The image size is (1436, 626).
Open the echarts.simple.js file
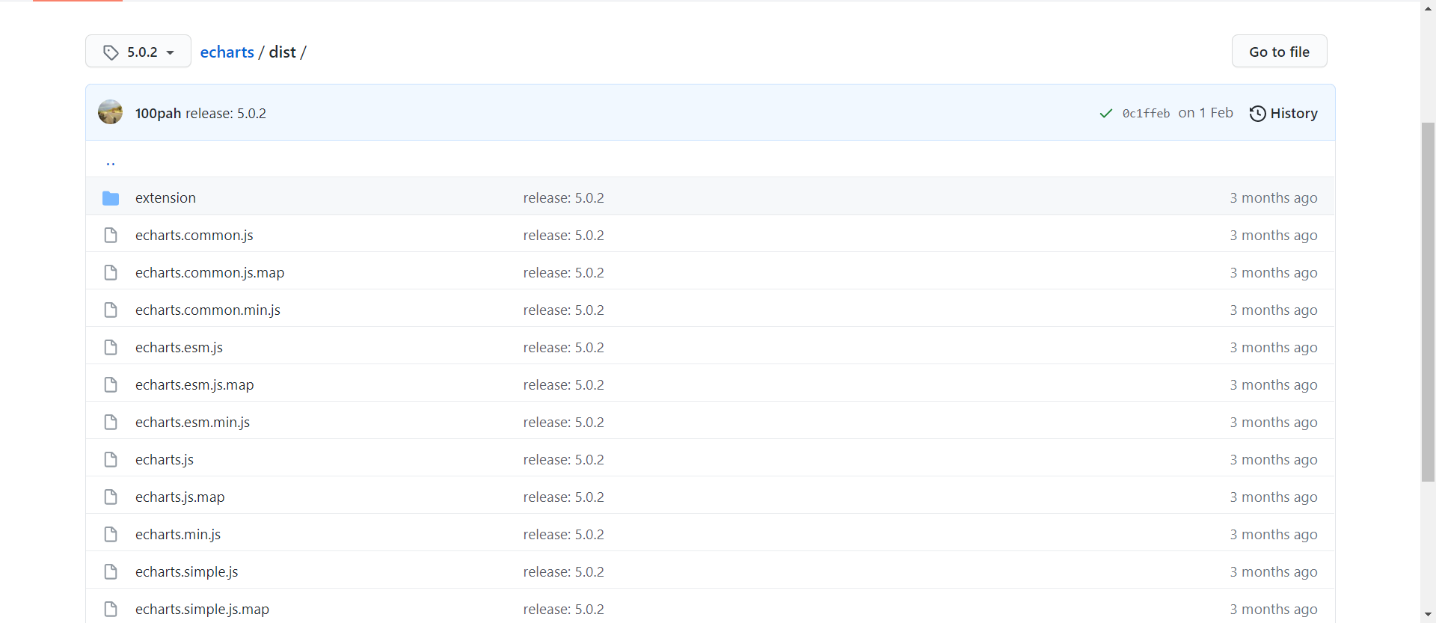tap(187, 572)
